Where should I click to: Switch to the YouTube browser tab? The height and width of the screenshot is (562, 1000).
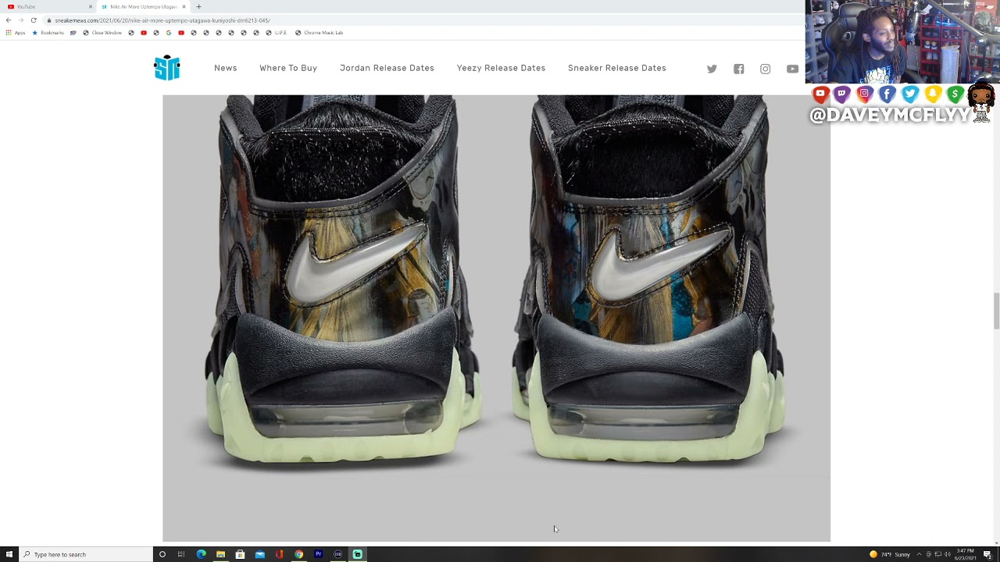click(48, 6)
